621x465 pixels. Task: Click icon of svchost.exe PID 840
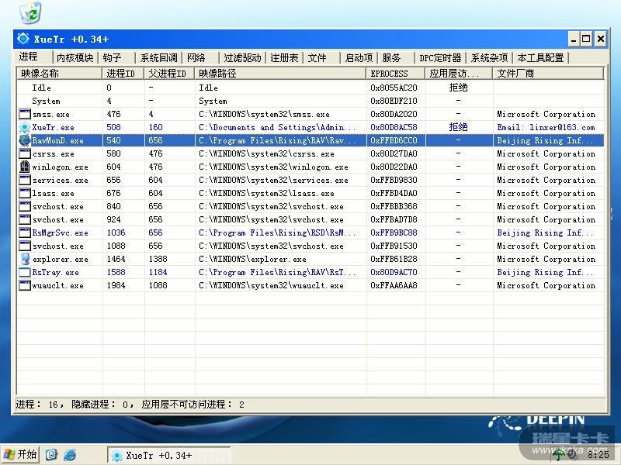[25, 206]
